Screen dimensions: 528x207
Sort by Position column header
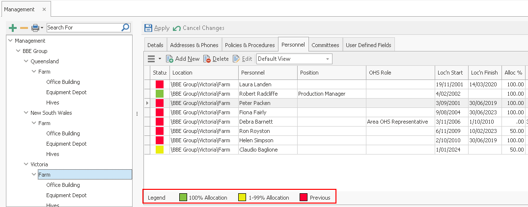[x=332, y=73]
